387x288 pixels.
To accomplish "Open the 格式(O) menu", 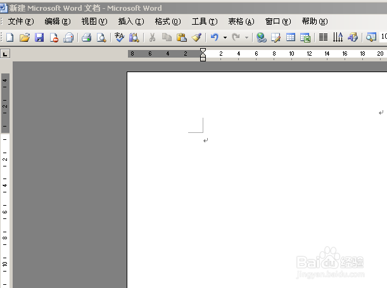I will pyautogui.click(x=168, y=22).
